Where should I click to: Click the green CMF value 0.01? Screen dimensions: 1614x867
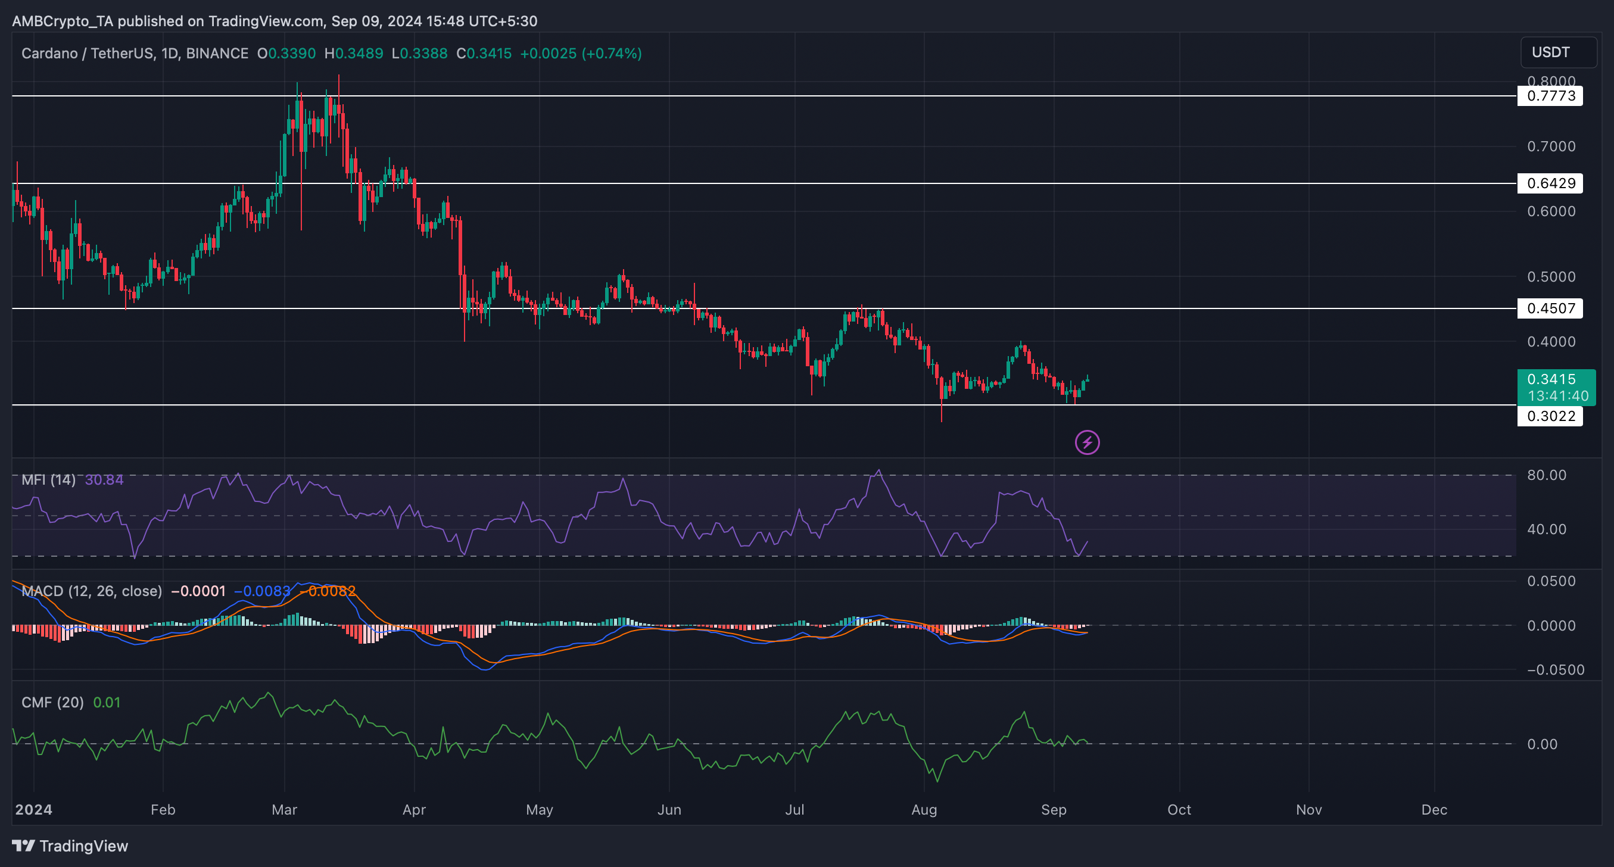coord(107,702)
